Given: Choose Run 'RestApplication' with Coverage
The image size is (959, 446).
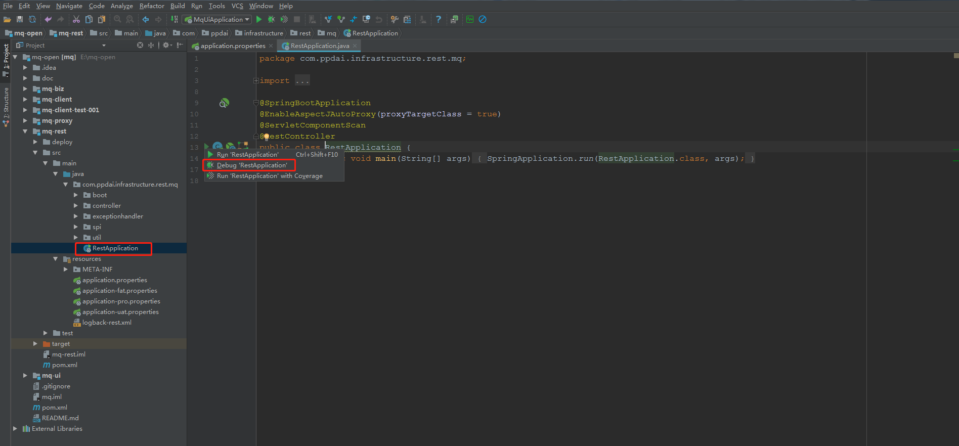Looking at the screenshot, I should coord(274,176).
